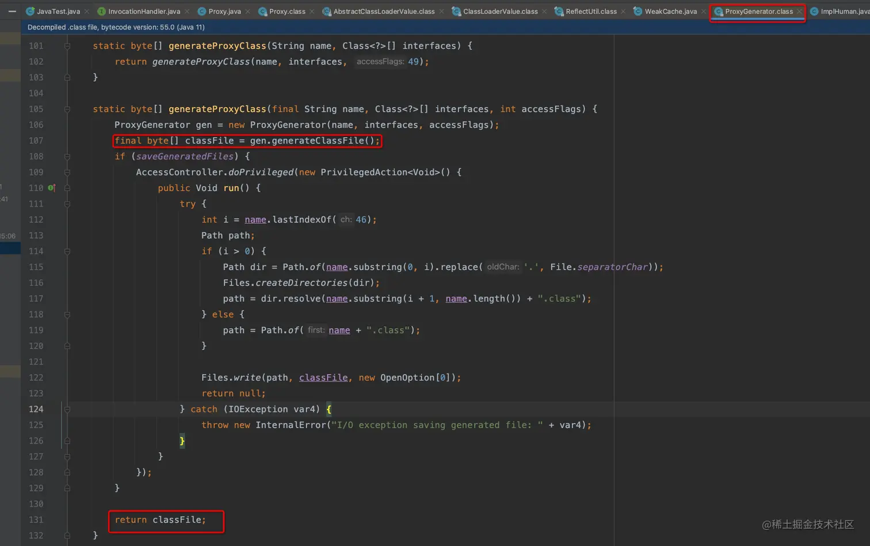Viewport: 870px width, 546px height.
Task: Click the fold end marker on line 126
Action: (67, 441)
